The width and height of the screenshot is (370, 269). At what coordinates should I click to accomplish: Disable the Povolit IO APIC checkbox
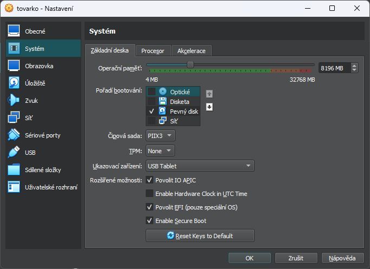point(150,180)
